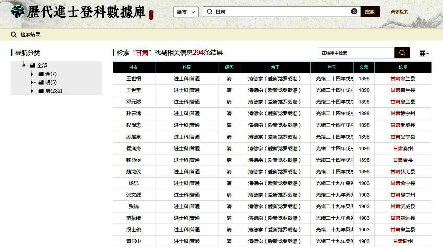Select 清(282) in navigation categories
Viewport: 443px width, 249px height.
point(54,91)
